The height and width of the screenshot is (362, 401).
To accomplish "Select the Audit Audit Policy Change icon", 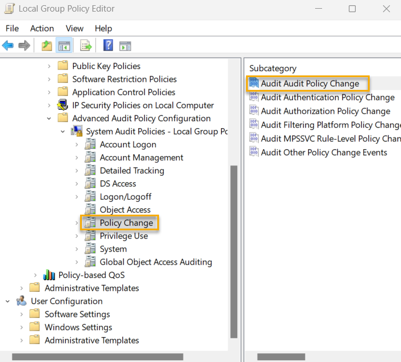I will coord(254,84).
